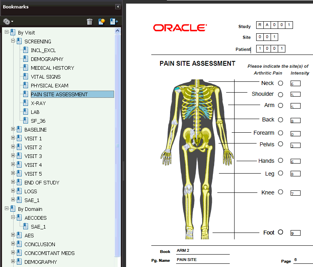The image size is (313, 267).
Task: Click the INCL_EXCL bookmark icon
Action: pos(26,50)
